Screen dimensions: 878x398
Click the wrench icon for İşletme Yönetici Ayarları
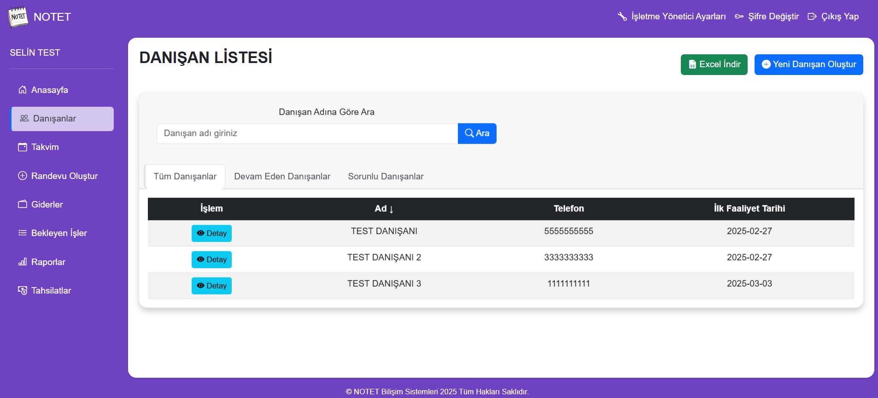622,17
